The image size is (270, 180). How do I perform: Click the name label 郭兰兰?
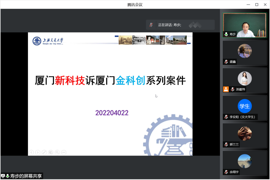[x=234, y=144]
